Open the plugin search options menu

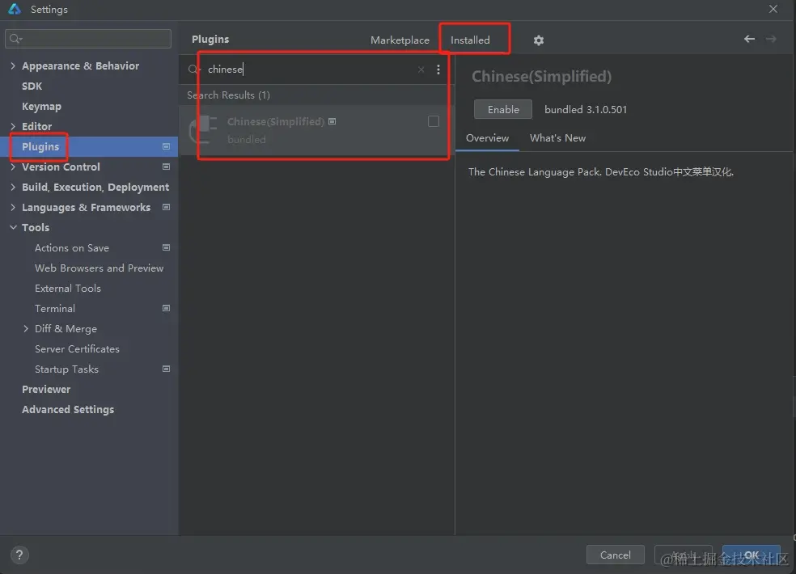[438, 70]
